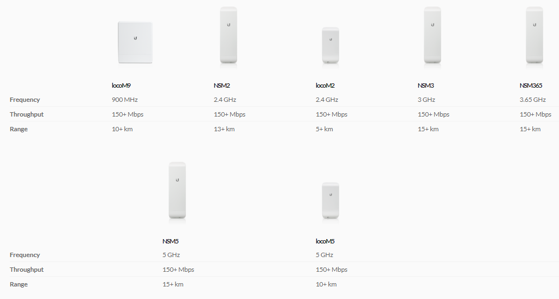The height and width of the screenshot is (299, 559).
Task: Select the locoM2 product picture
Action: click(x=330, y=45)
